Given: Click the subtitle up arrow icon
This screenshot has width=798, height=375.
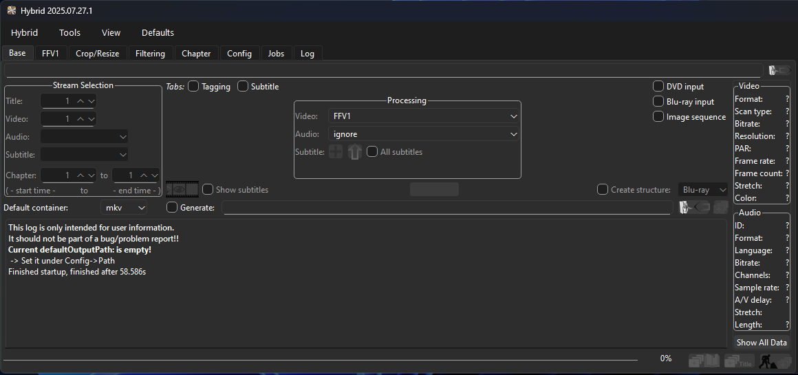Looking at the screenshot, I should [x=354, y=152].
